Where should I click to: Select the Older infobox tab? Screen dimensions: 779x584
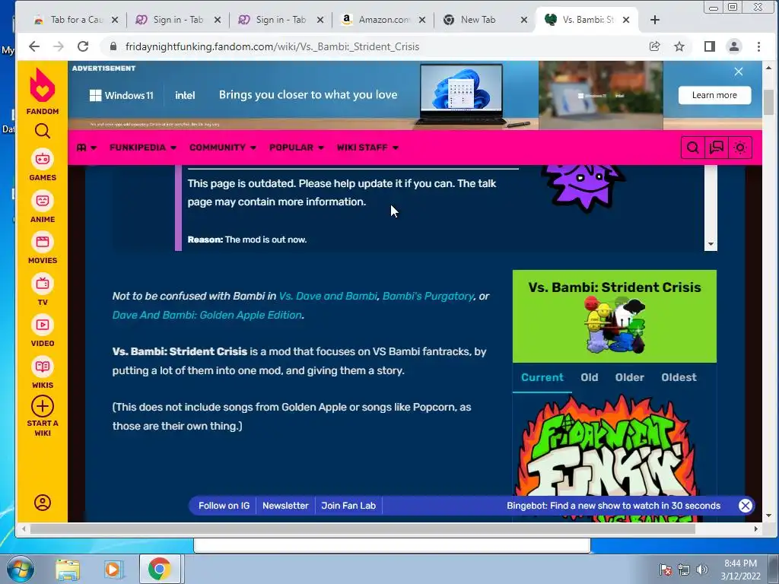629,377
